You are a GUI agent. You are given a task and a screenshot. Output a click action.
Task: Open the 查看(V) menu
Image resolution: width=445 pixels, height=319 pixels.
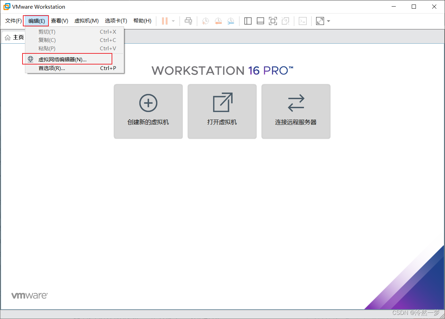[60, 21]
